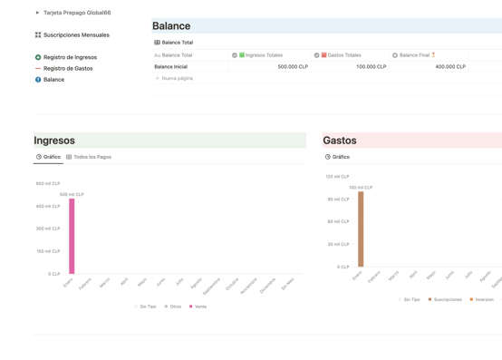Toggle the Otros legend entry

(173, 306)
